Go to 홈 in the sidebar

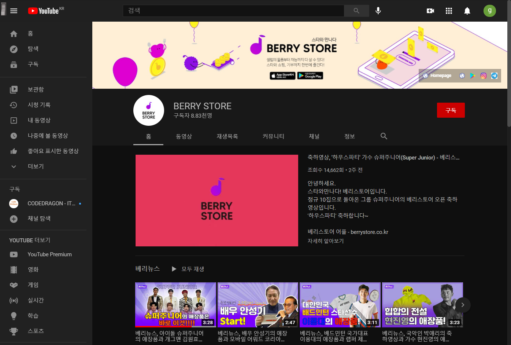43,33
